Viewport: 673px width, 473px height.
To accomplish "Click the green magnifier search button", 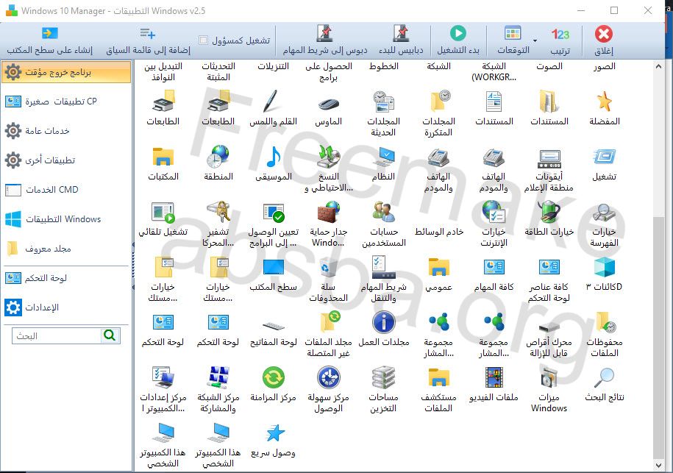I will (110, 335).
